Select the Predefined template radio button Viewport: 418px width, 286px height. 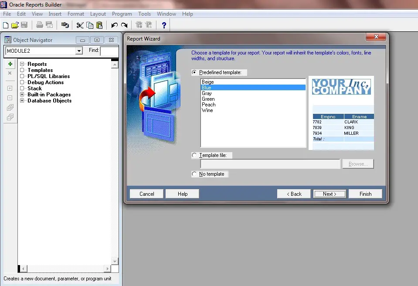pyautogui.click(x=194, y=72)
